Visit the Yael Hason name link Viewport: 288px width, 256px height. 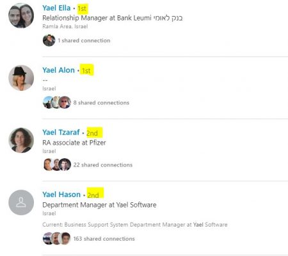pos(61,195)
